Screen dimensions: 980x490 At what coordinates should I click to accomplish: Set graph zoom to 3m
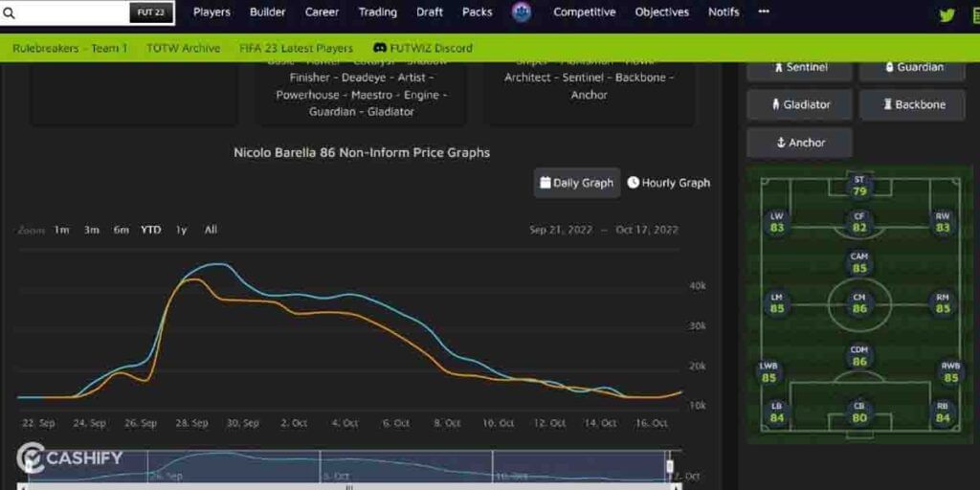(91, 230)
